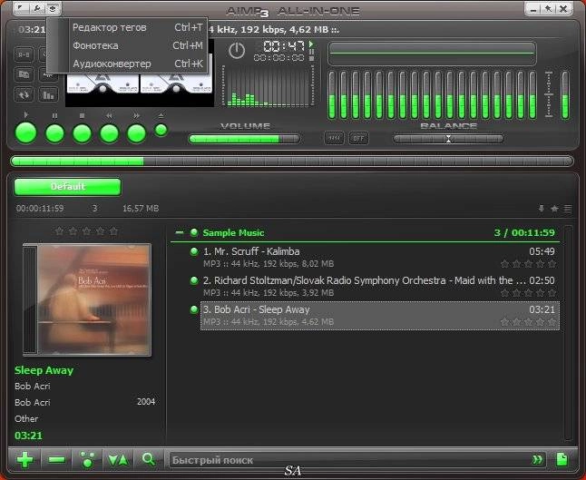Click the power icon near the timer
This screenshot has height=480, width=586.
pyautogui.click(x=237, y=51)
